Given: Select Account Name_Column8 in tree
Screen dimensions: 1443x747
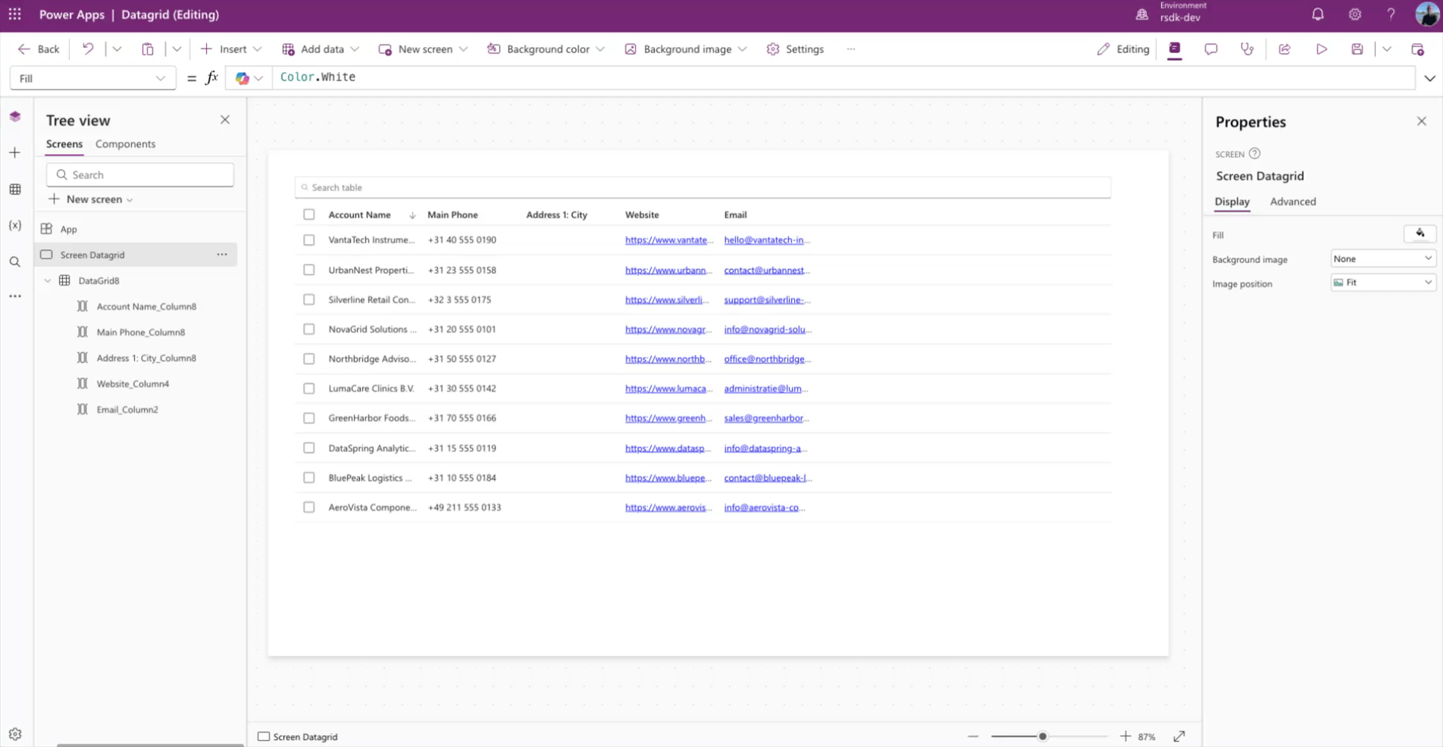Looking at the screenshot, I should 146,307.
